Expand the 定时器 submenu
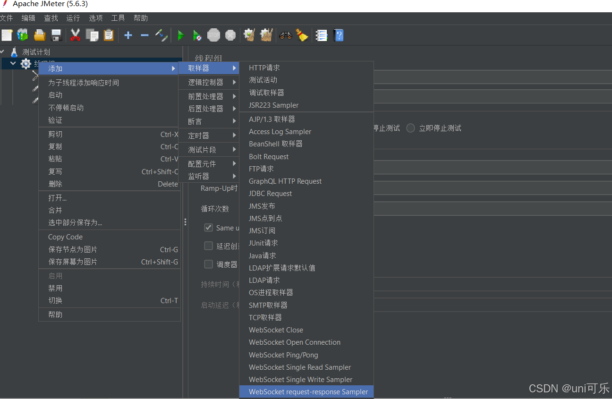 (x=209, y=136)
